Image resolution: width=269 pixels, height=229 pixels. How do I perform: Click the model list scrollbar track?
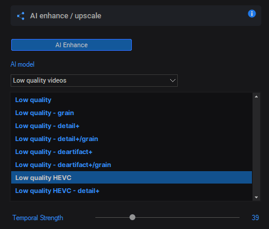256,147
